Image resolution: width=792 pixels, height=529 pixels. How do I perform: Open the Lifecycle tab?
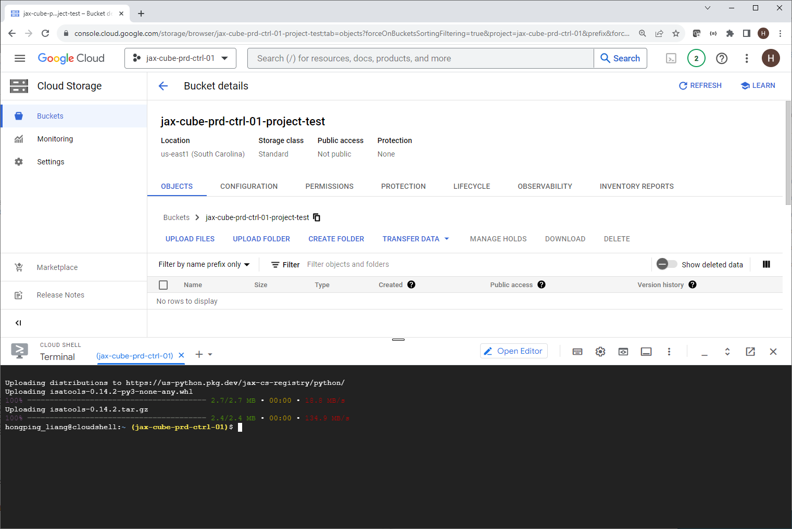point(471,186)
